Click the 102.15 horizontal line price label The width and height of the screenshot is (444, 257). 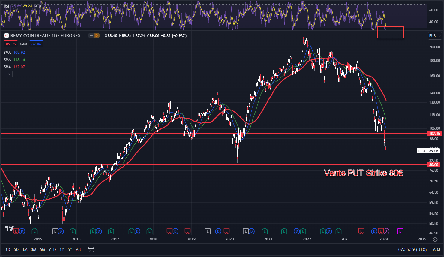tap(434, 134)
